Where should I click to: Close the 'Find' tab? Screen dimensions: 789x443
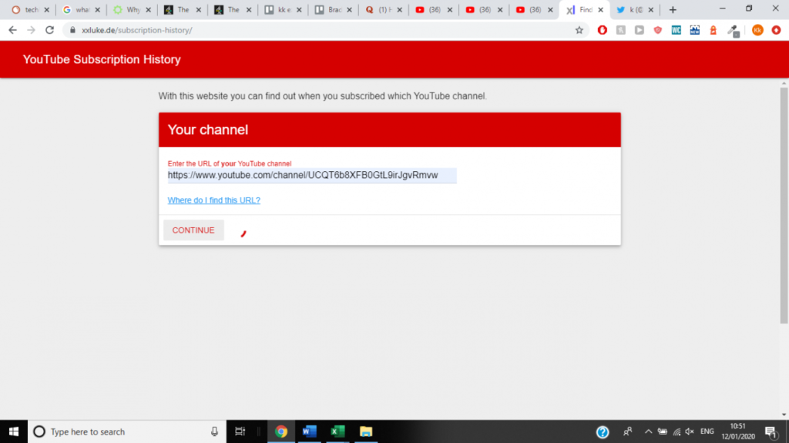pyautogui.click(x=600, y=9)
